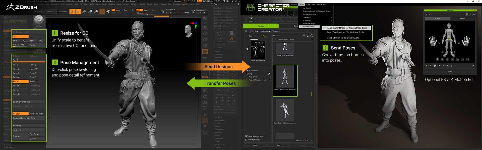482x150 pixels.
Task: Select the Rotate tool icon
Action: pyautogui.click(x=96, y=11)
